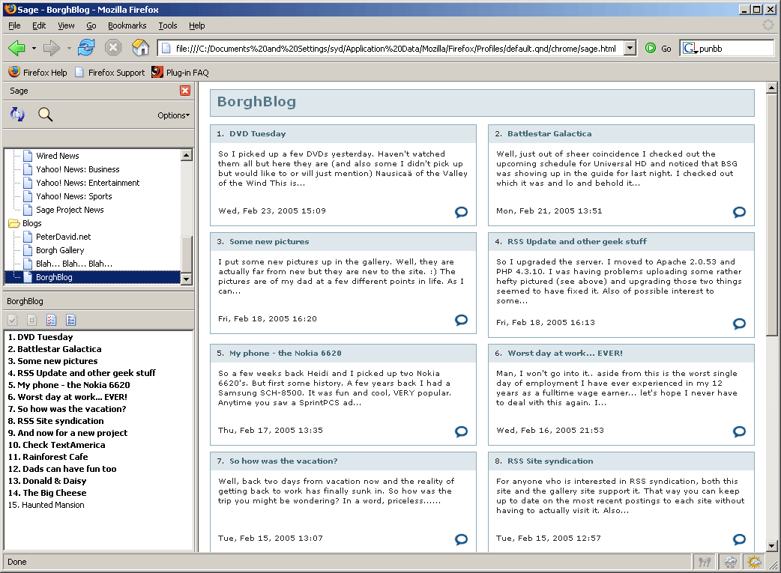Open the Plug-in FAQ bookmark
The image size is (781, 573).
181,72
